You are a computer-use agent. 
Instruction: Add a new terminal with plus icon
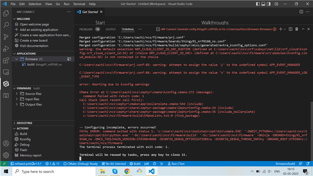280,29
